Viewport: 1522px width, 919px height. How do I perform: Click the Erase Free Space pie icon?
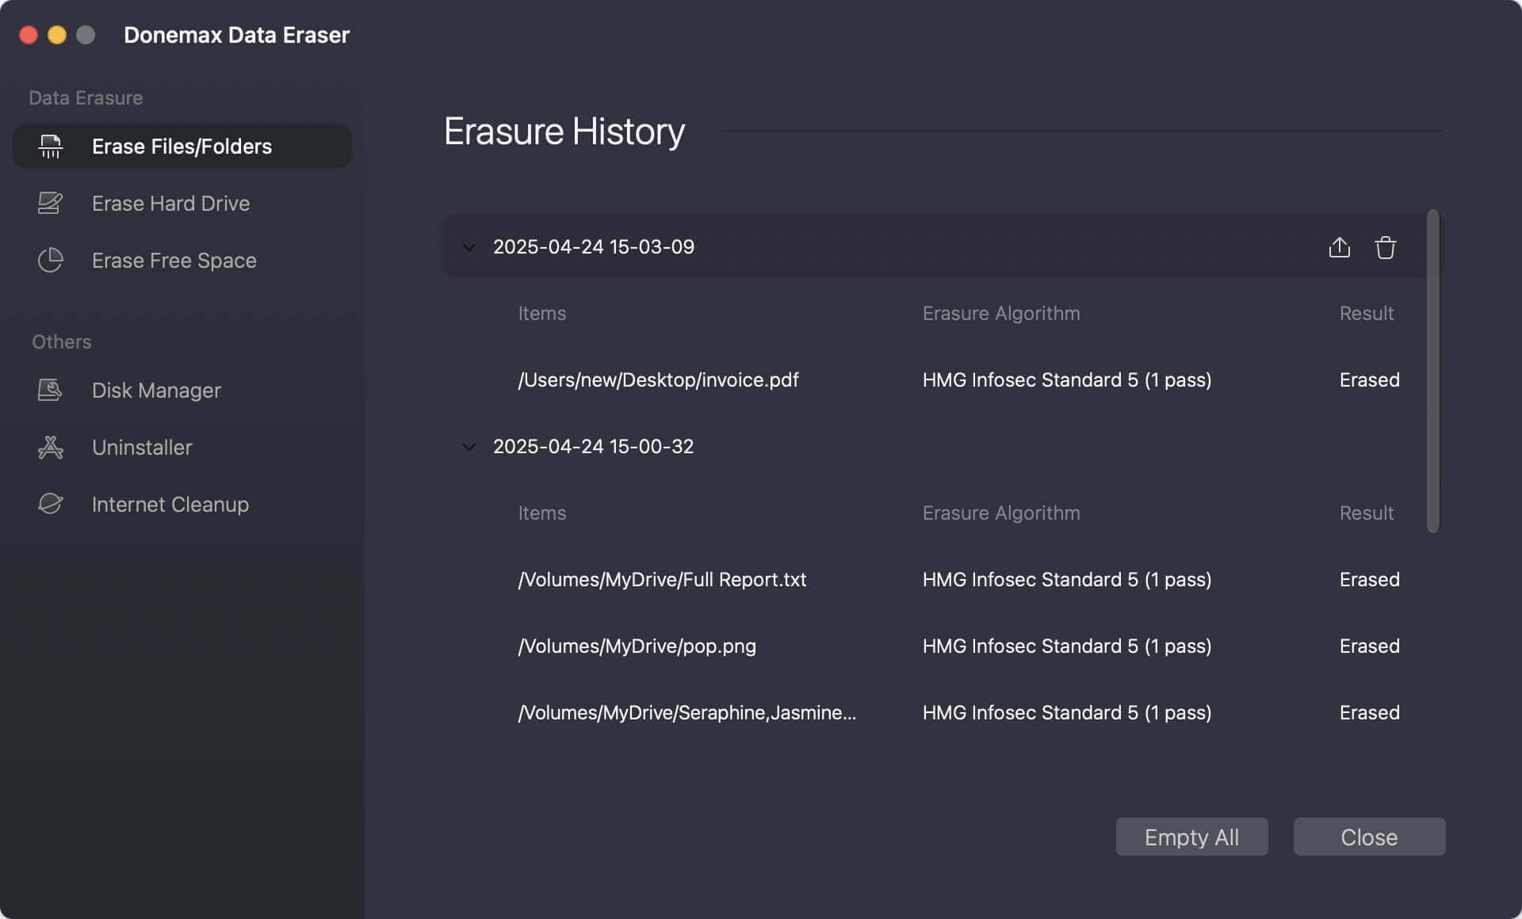51,261
